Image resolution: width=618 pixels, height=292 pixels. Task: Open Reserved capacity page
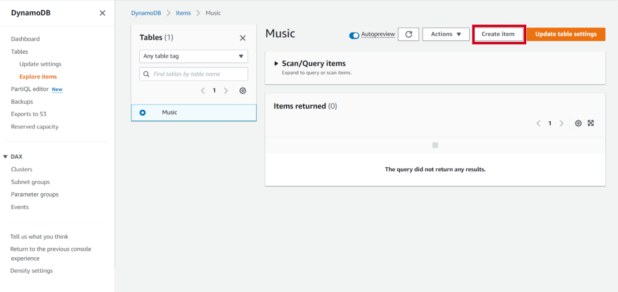point(35,127)
